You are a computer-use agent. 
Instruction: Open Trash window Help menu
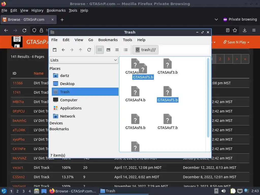pos(141,40)
